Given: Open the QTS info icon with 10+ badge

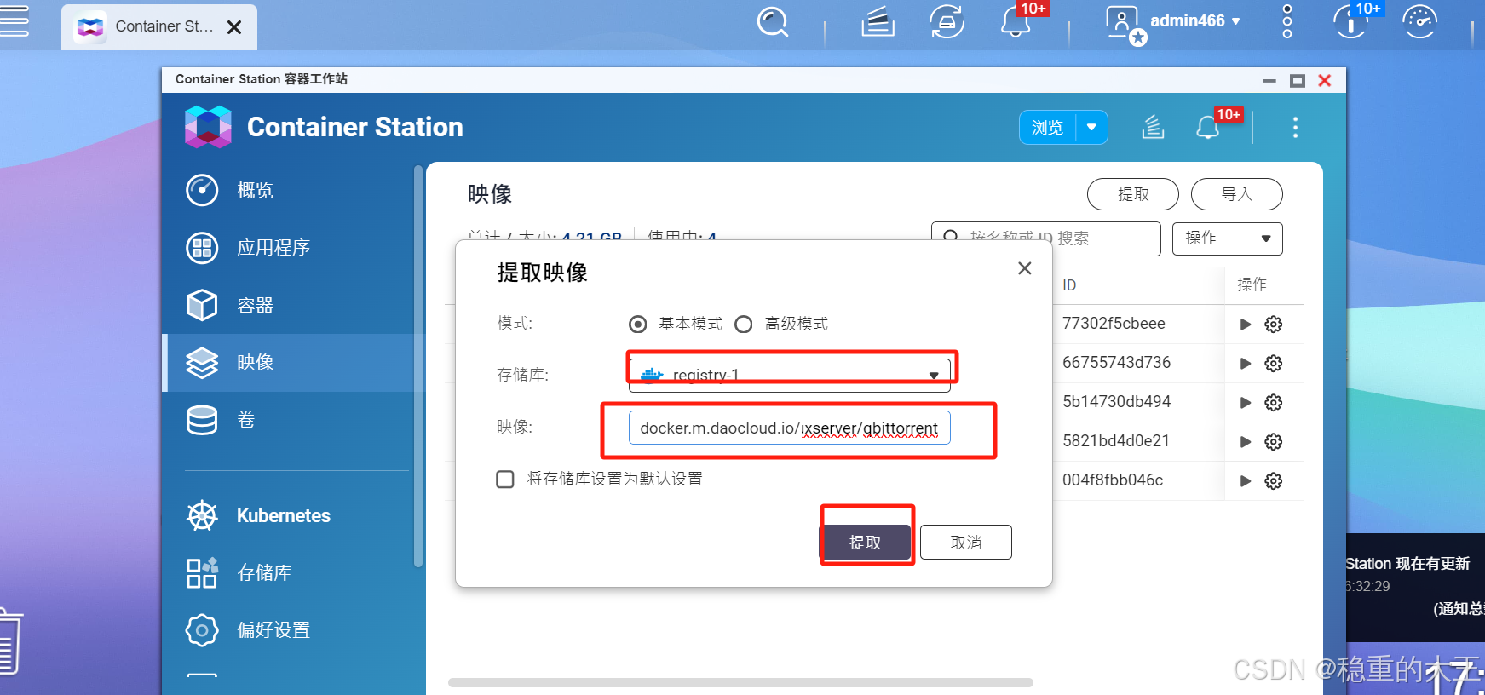Looking at the screenshot, I should pos(1350,22).
